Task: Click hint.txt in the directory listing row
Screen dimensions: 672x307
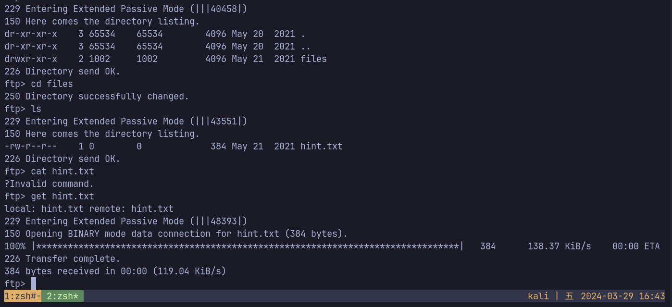Action: 321,147
